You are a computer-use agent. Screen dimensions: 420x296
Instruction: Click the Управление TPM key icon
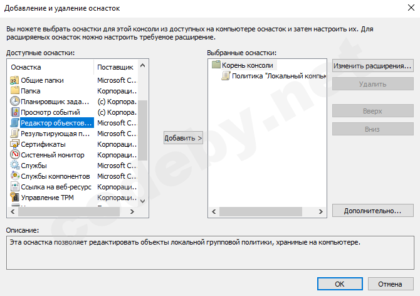pyautogui.click(x=14, y=198)
